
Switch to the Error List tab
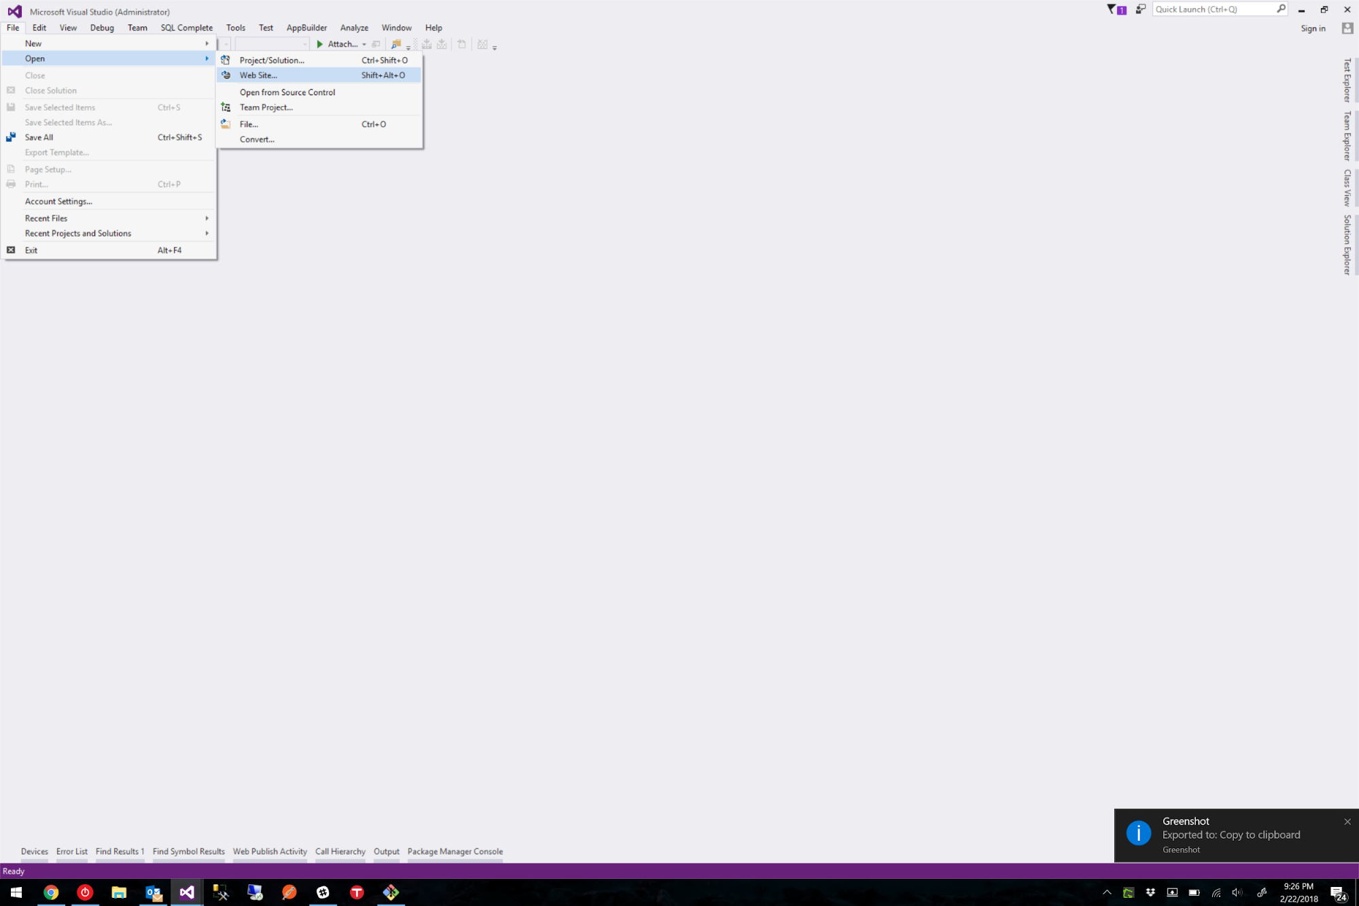[71, 852]
